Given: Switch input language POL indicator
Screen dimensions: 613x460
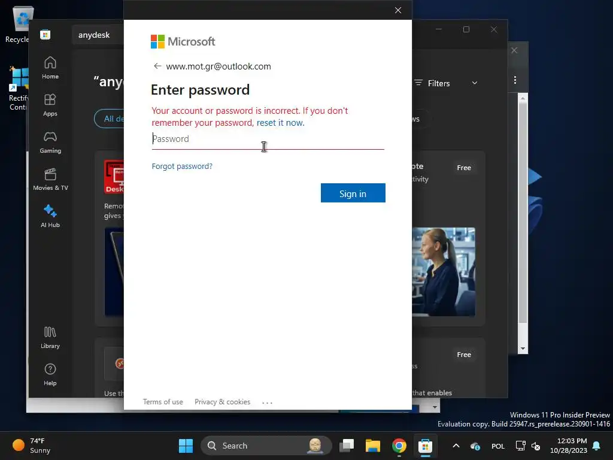Looking at the screenshot, I should click(x=497, y=446).
